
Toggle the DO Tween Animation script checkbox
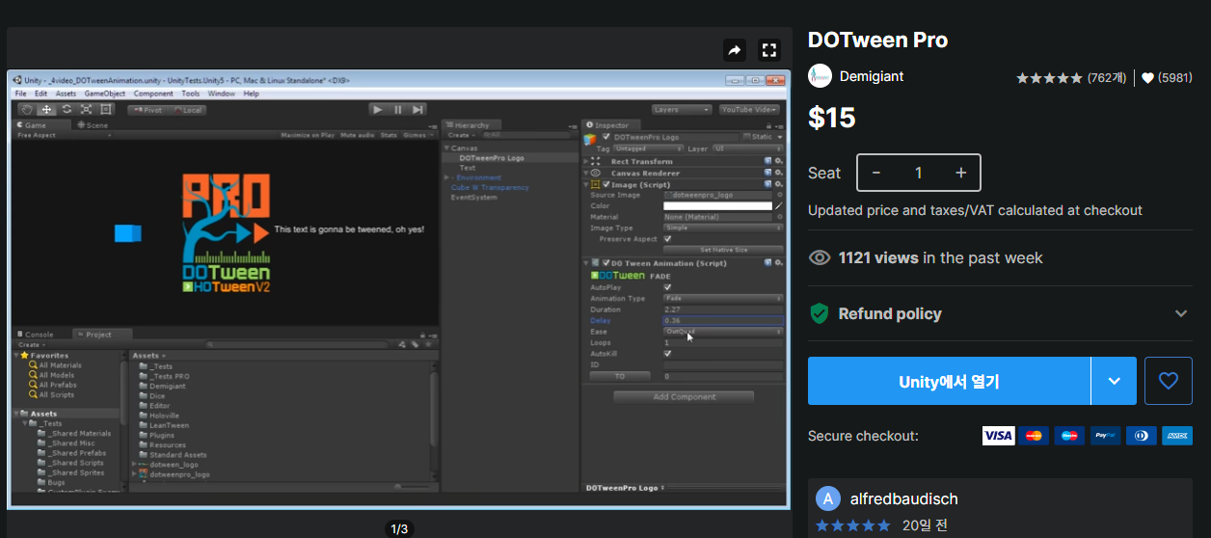605,262
